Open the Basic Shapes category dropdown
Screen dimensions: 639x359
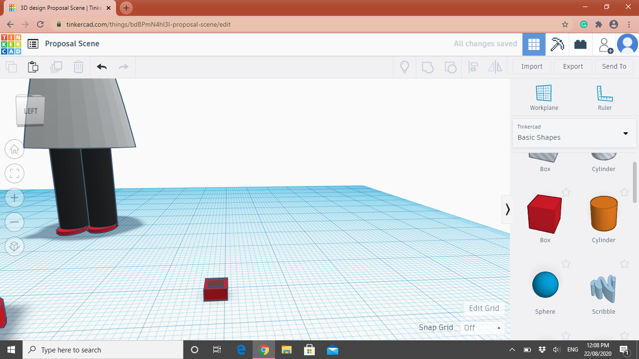tap(574, 133)
